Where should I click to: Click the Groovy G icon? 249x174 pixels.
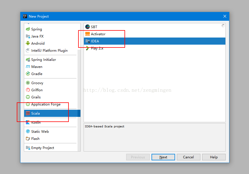click(x=28, y=83)
